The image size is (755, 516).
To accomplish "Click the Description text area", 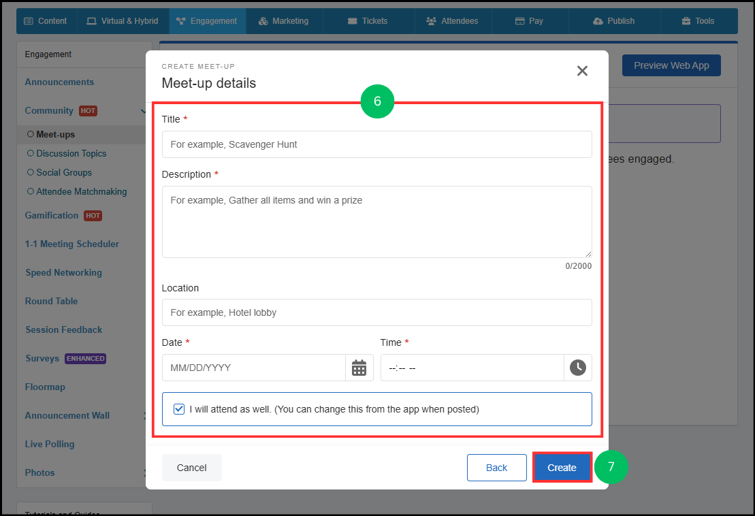I will pos(377,222).
